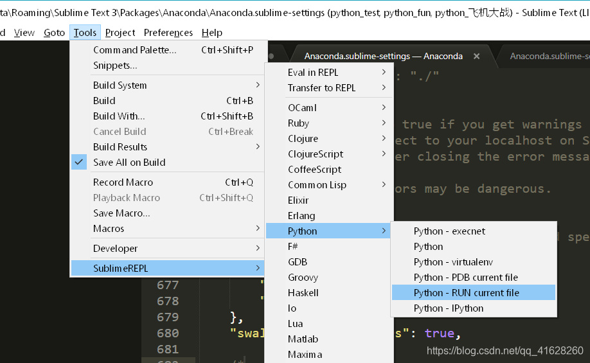Switch to Anaconda.sublime-settings — Anaconda tab
Screen dimensions: 590x363
click(x=383, y=57)
